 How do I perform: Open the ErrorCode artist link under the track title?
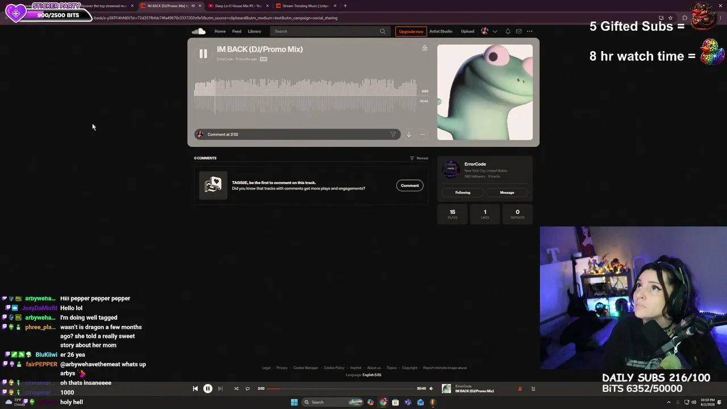(225, 59)
